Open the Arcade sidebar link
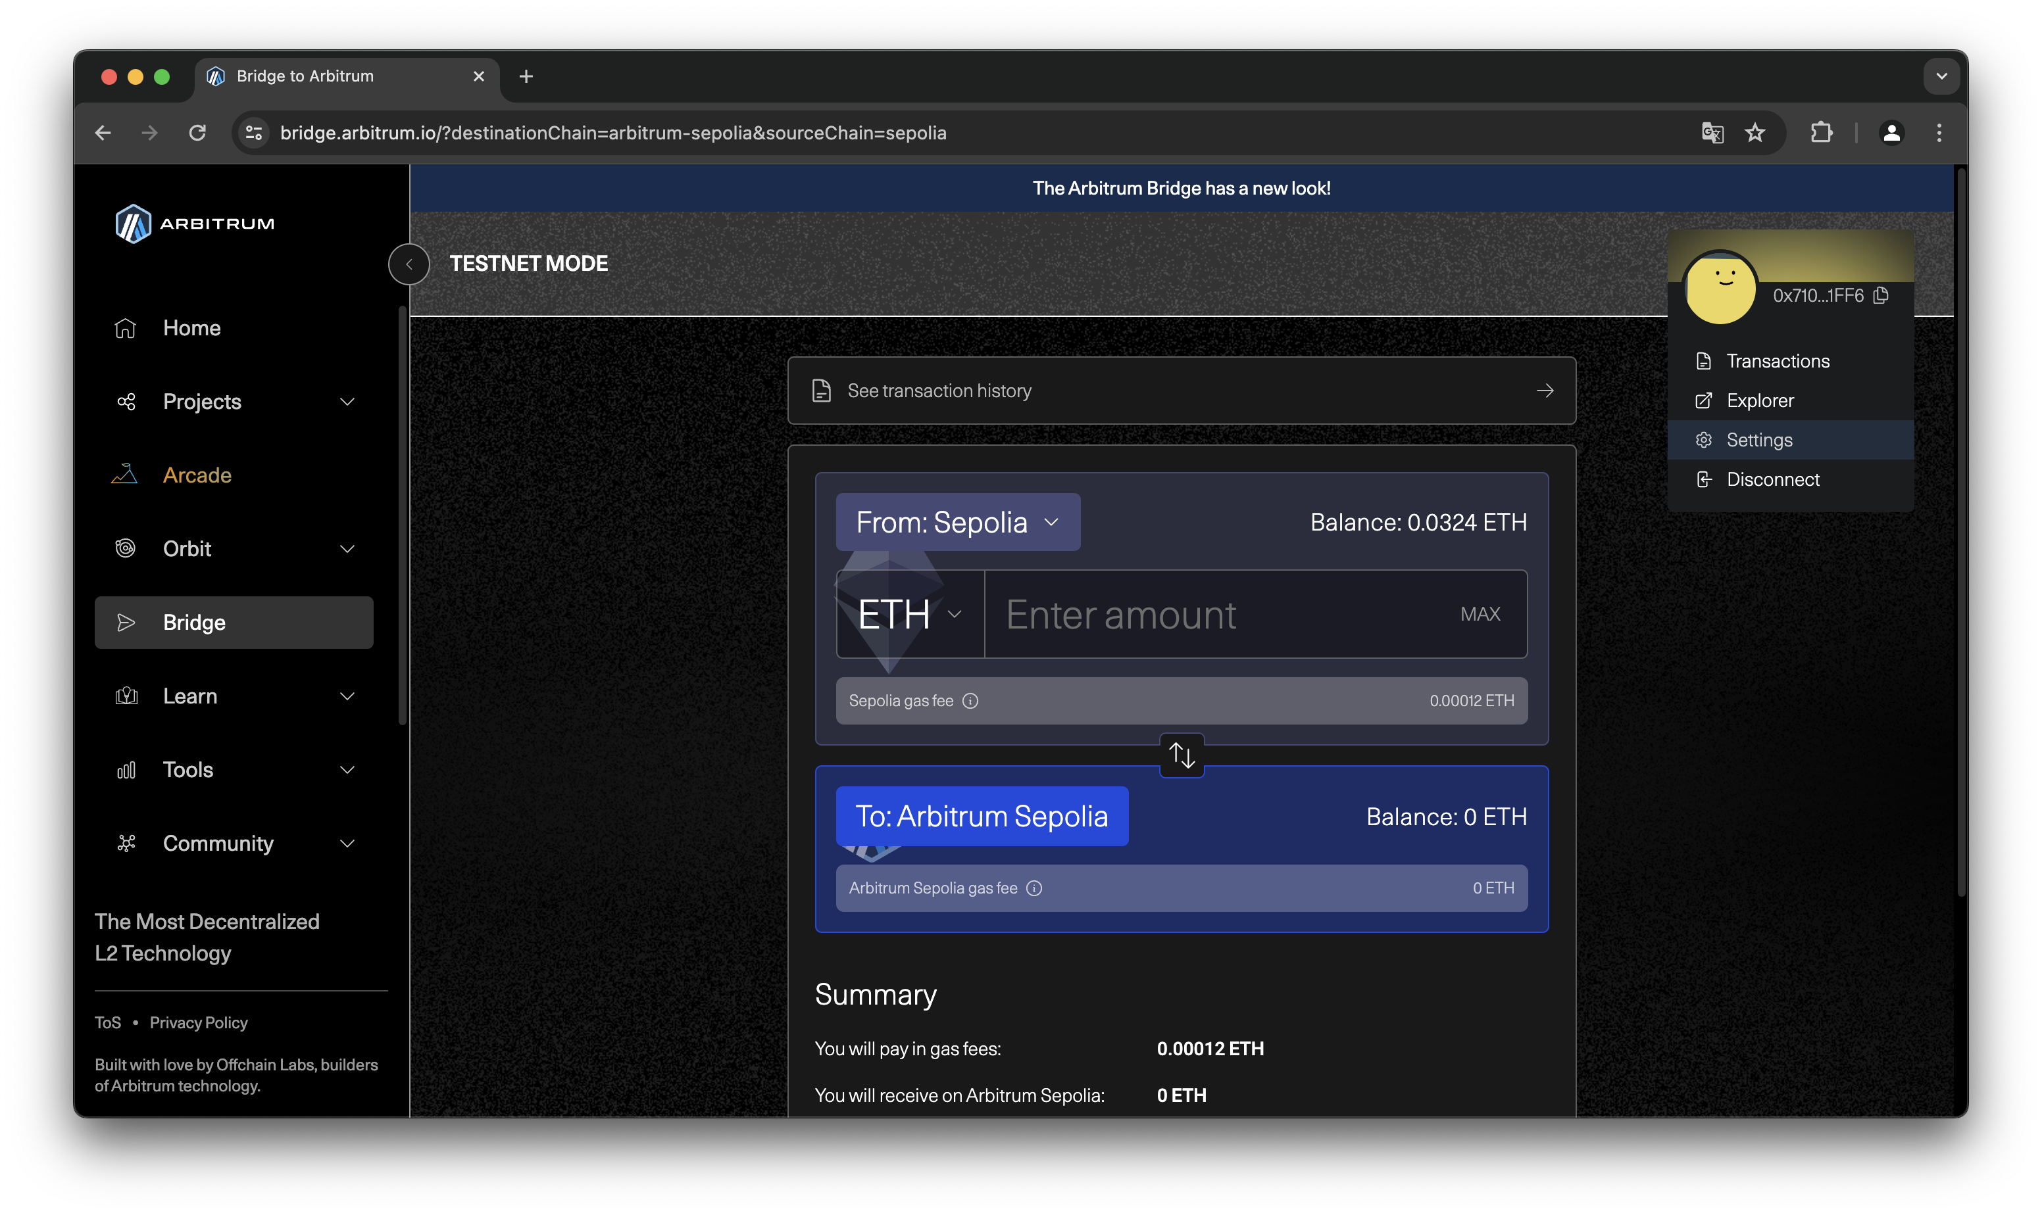 (x=234, y=475)
